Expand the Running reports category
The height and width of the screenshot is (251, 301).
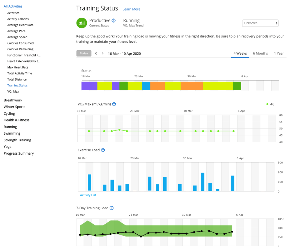10,127
